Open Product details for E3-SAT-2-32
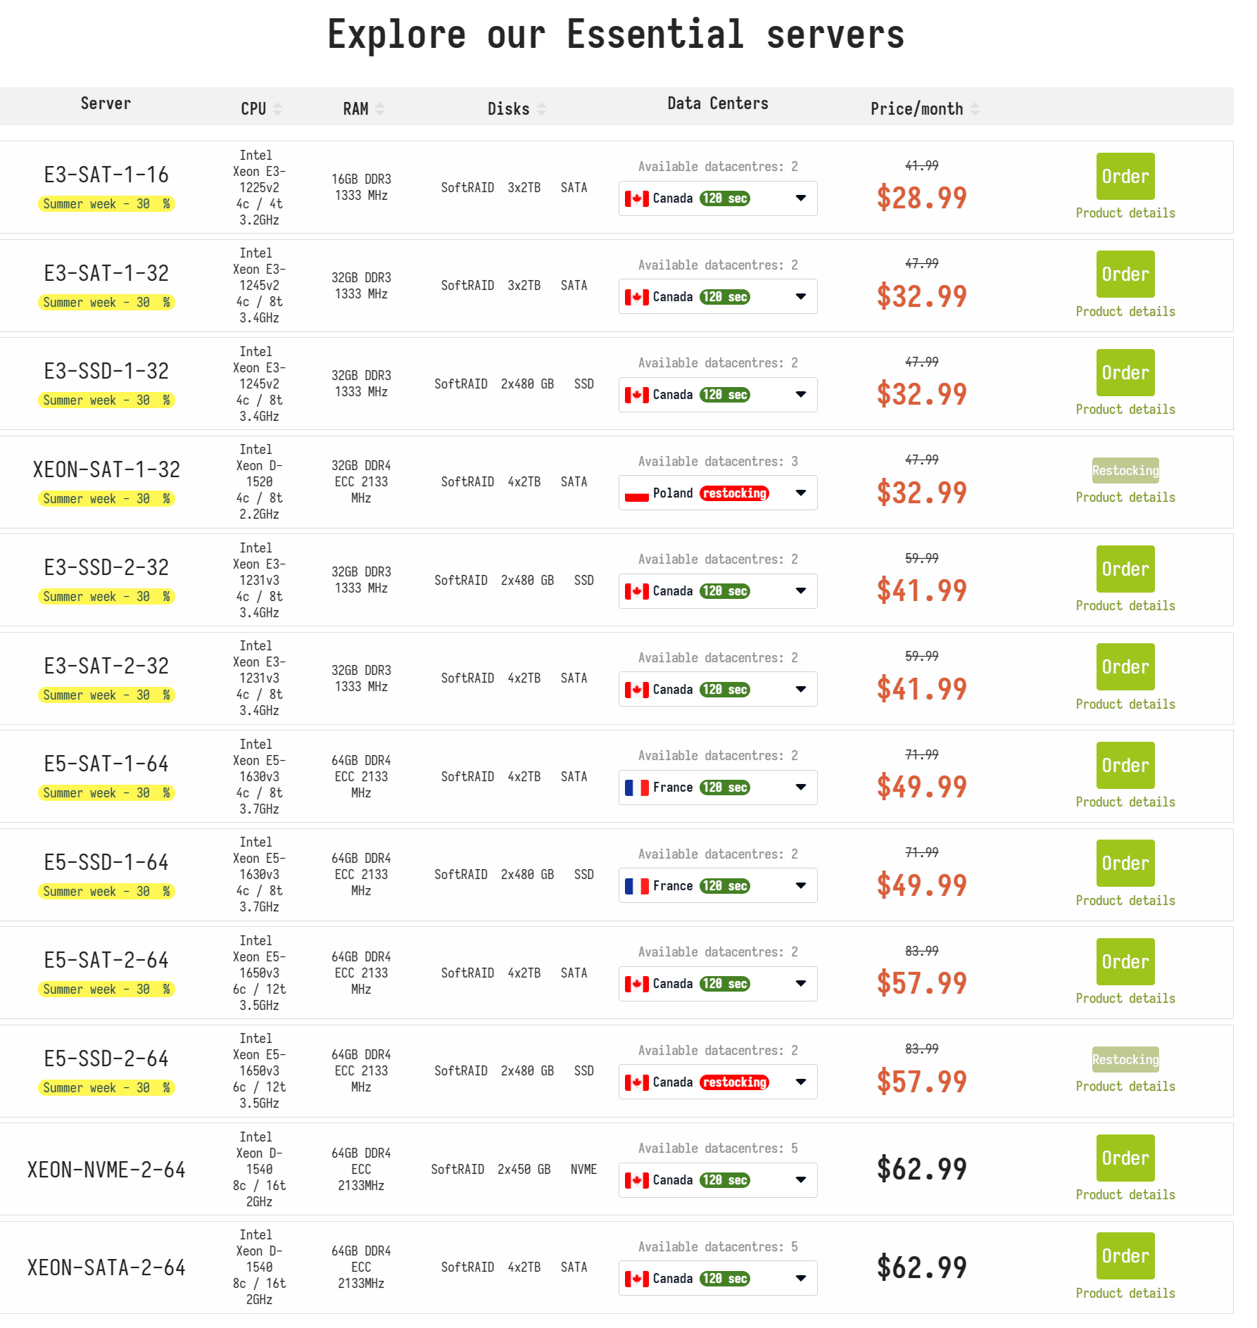Viewport: 1257px width, 1328px height. [1125, 704]
